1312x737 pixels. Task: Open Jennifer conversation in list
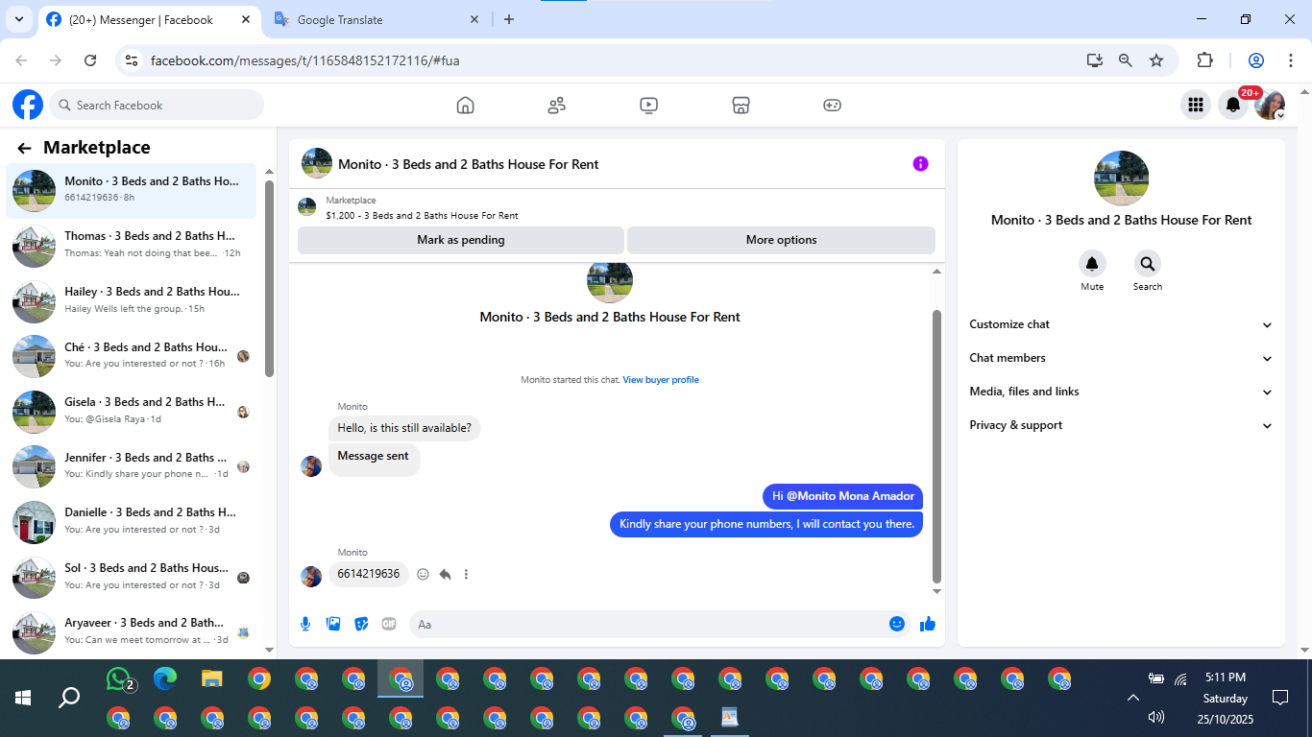133,465
